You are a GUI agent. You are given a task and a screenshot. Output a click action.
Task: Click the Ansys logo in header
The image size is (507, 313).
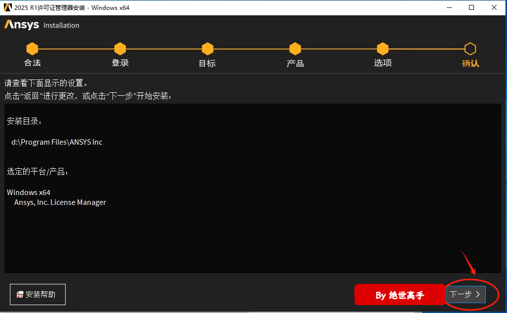click(x=22, y=25)
